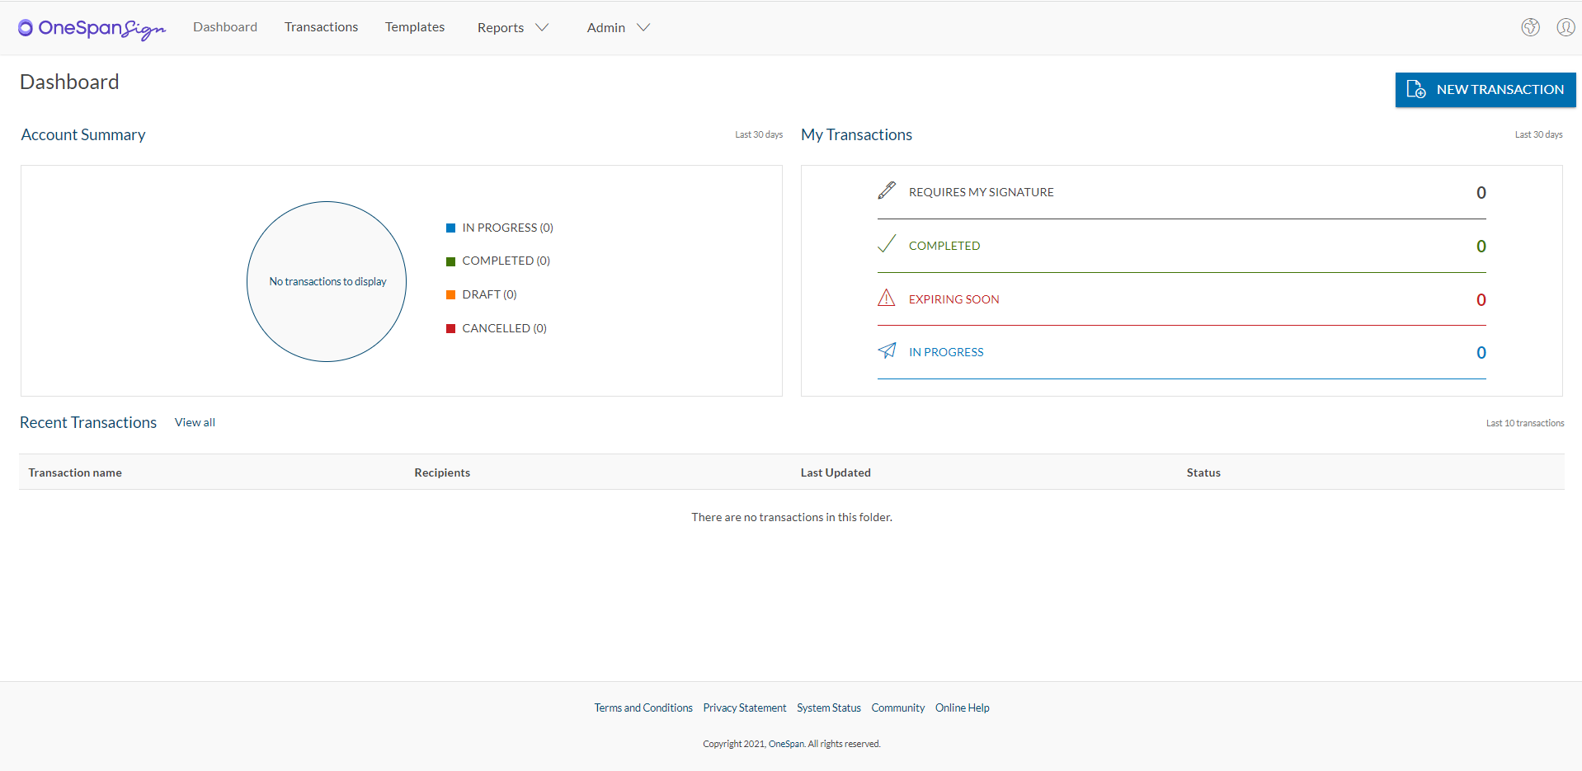Expand the Admin dropdown chevron
This screenshot has height=771, width=1582.
[x=643, y=27]
